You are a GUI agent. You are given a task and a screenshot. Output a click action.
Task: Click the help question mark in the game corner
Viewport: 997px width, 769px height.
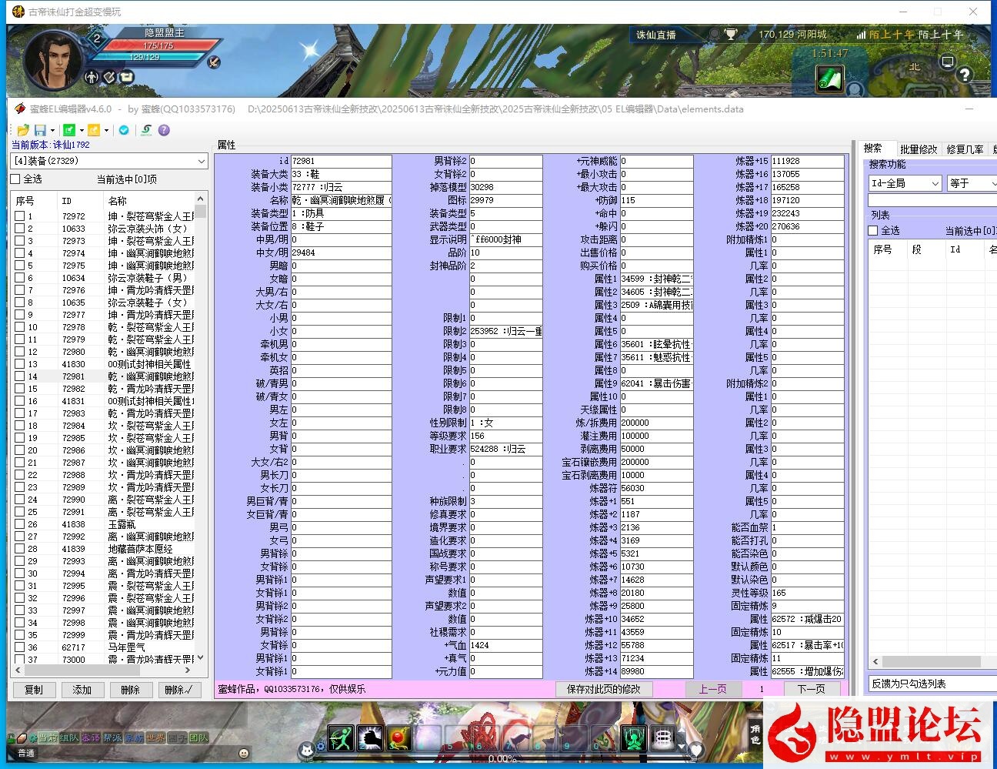click(x=964, y=75)
